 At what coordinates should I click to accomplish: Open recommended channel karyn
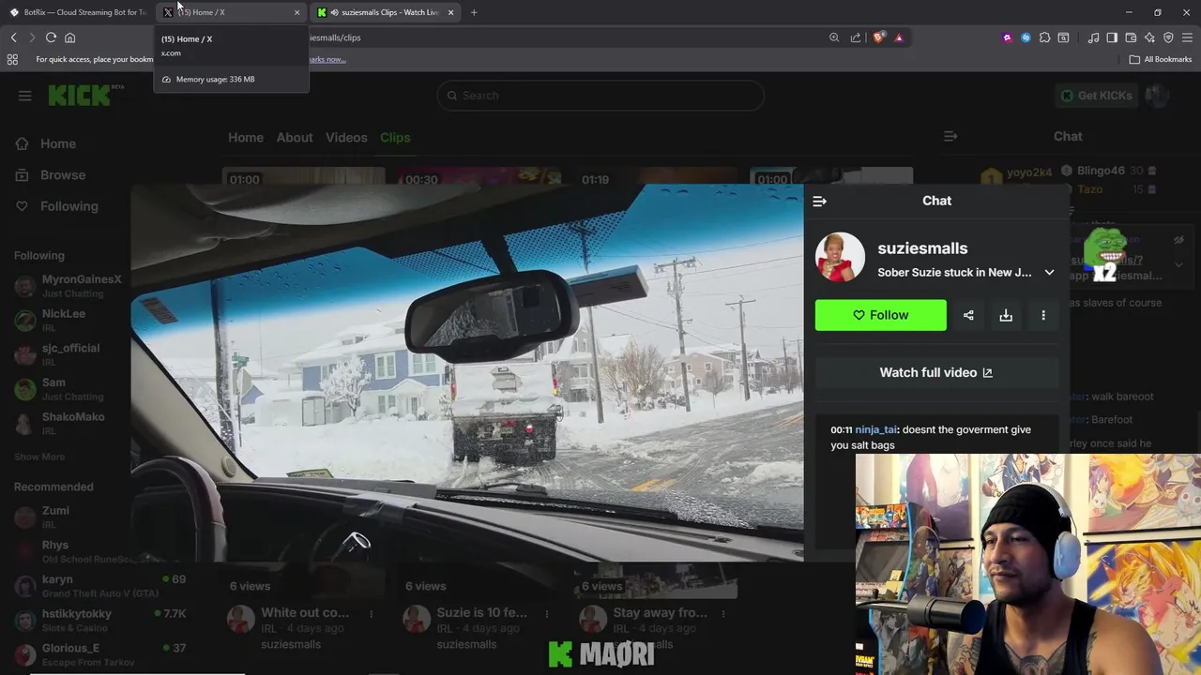[99, 586]
